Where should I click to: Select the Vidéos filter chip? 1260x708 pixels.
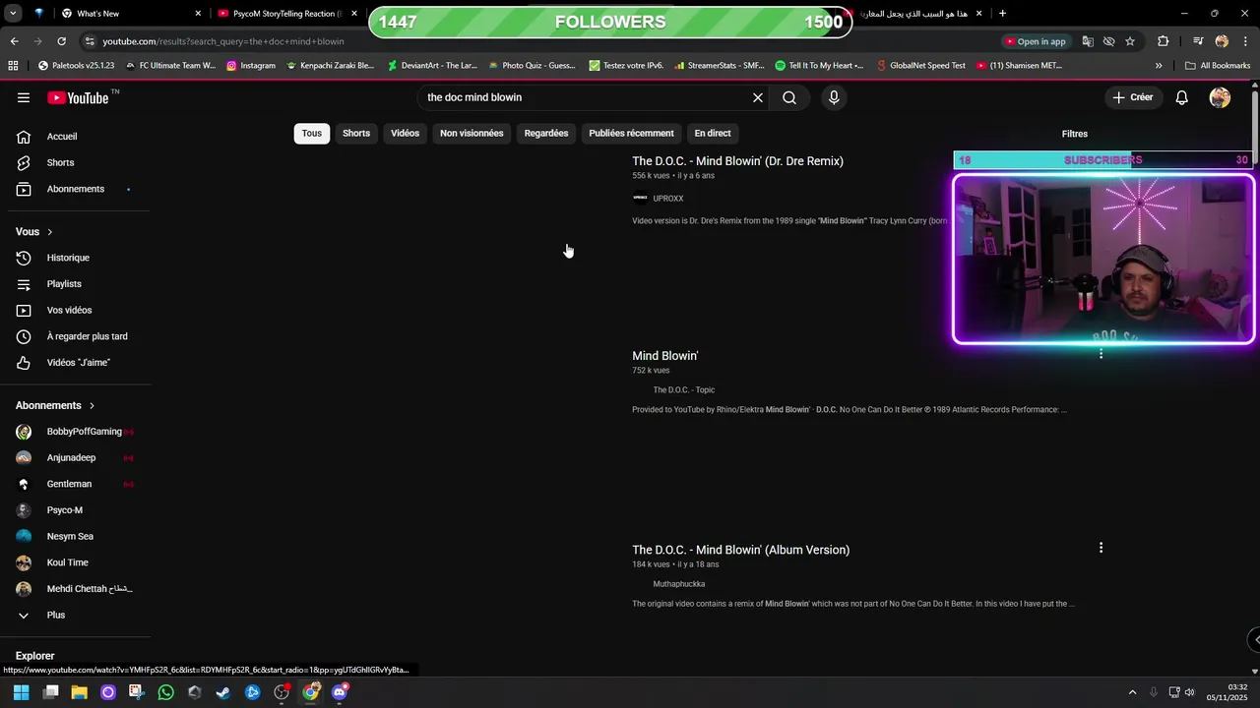(405, 134)
